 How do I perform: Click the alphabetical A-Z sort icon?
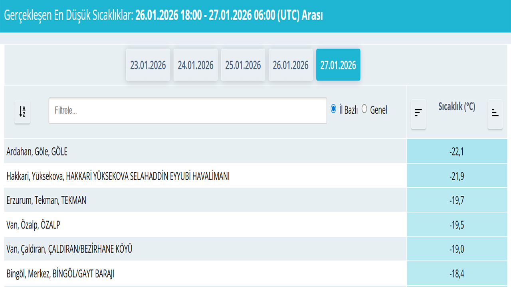[x=22, y=112]
